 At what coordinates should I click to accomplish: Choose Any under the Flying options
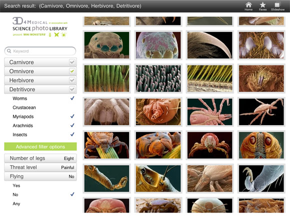16,204
